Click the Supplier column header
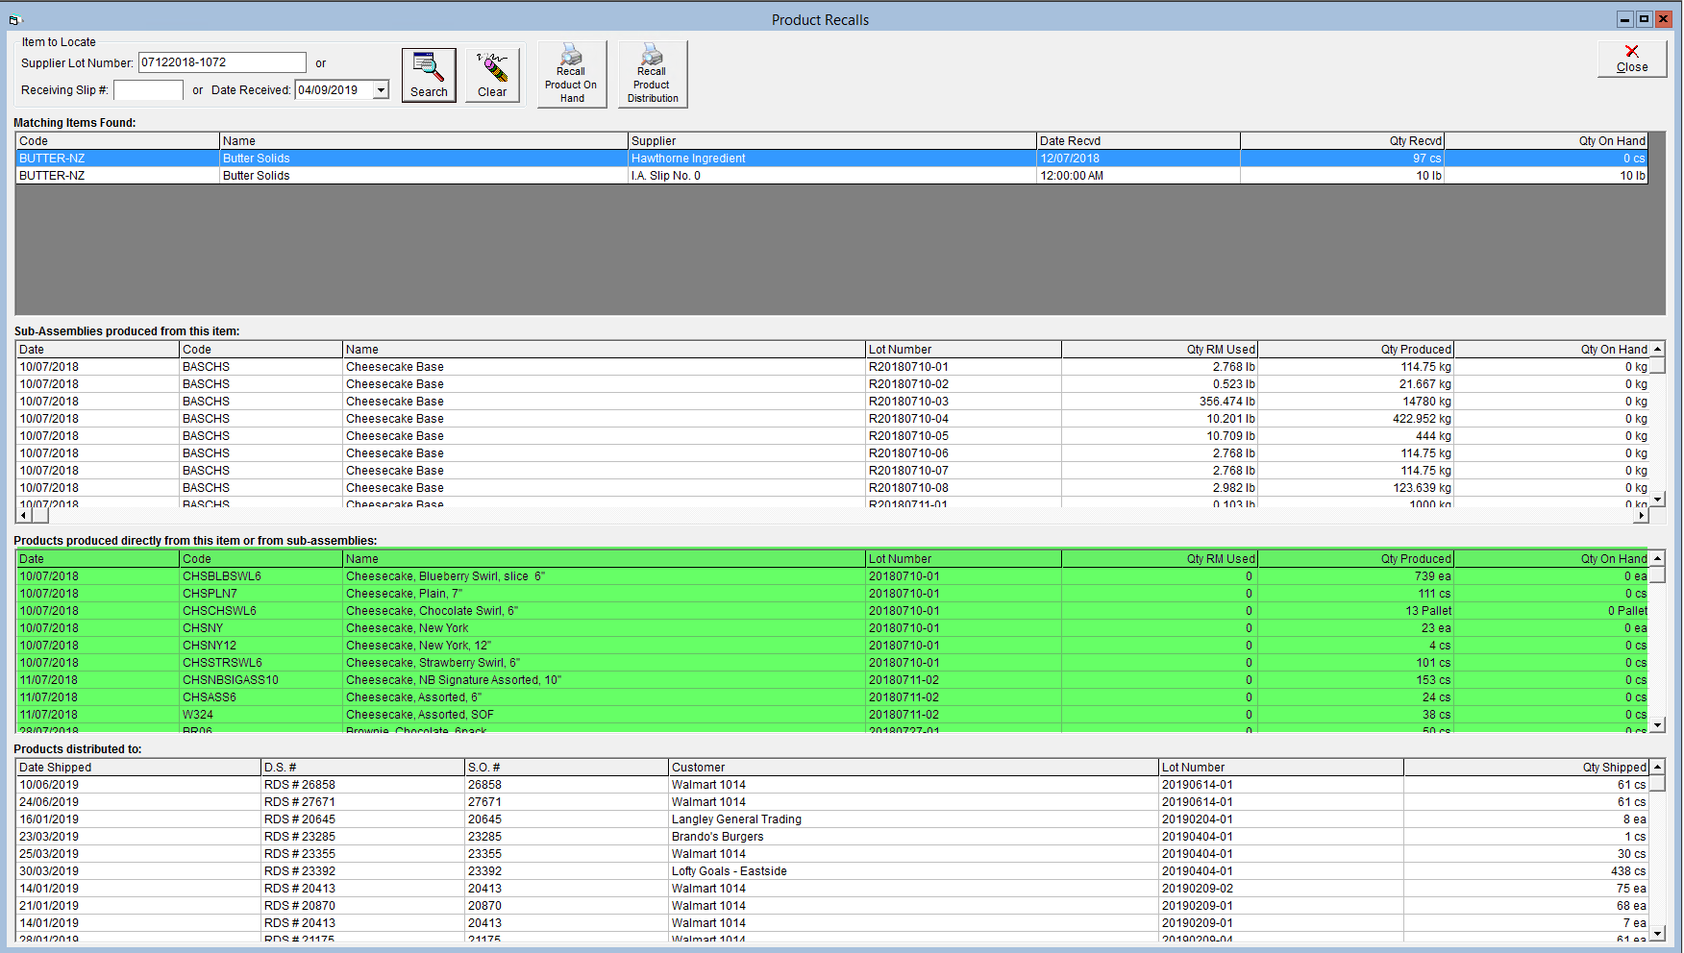 point(831,141)
